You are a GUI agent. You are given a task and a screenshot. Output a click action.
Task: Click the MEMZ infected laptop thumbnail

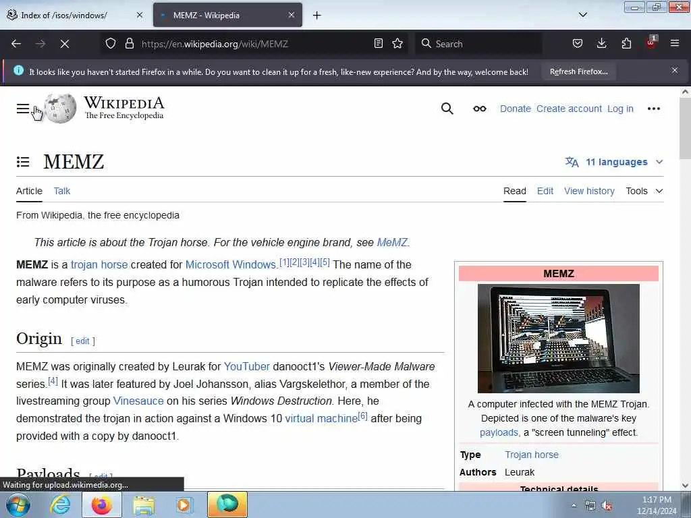[x=558, y=339]
